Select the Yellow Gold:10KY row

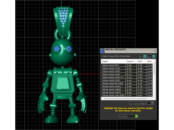(x=127, y=68)
